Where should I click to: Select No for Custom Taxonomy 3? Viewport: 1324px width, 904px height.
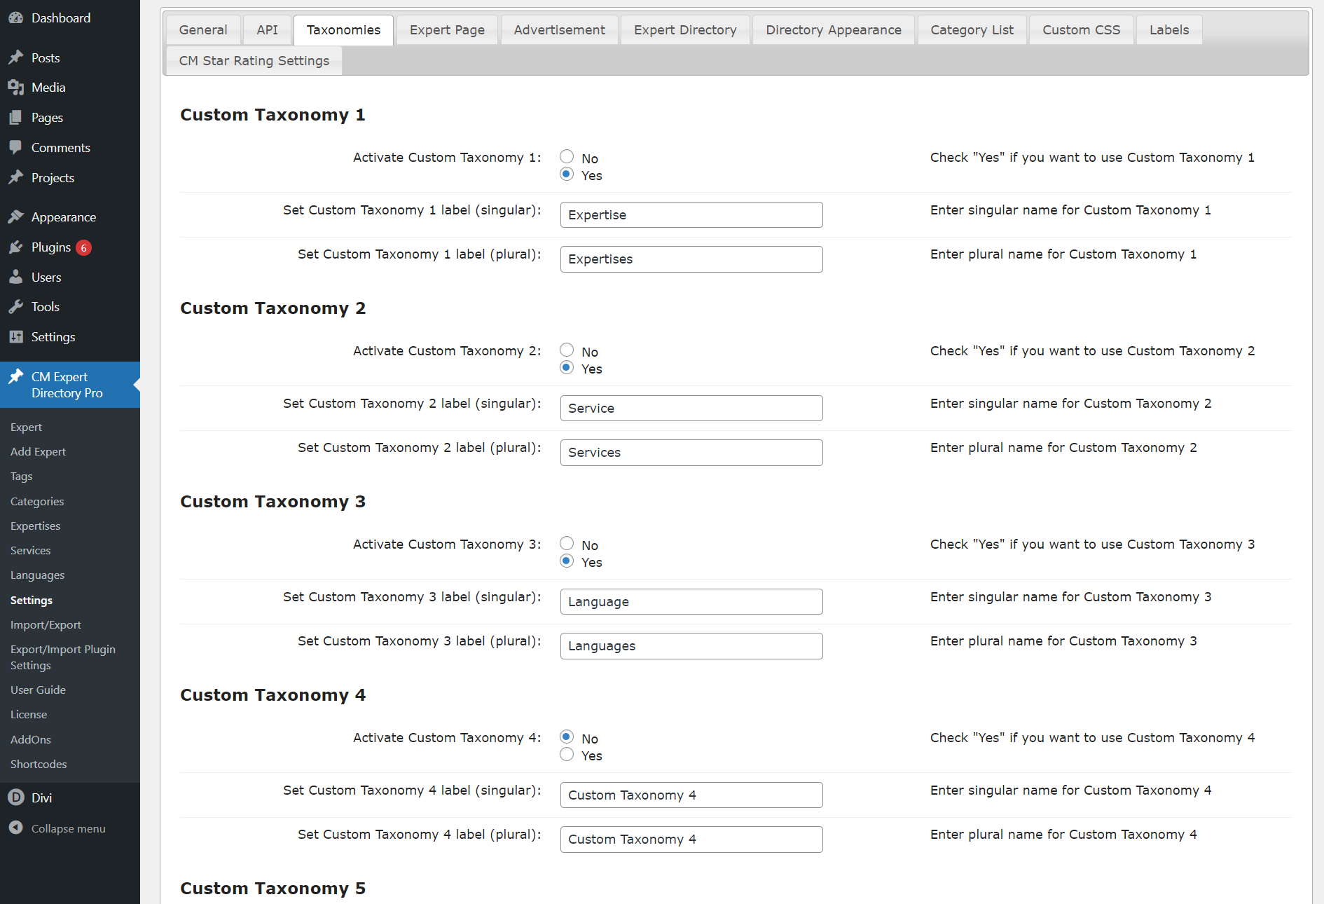click(567, 543)
